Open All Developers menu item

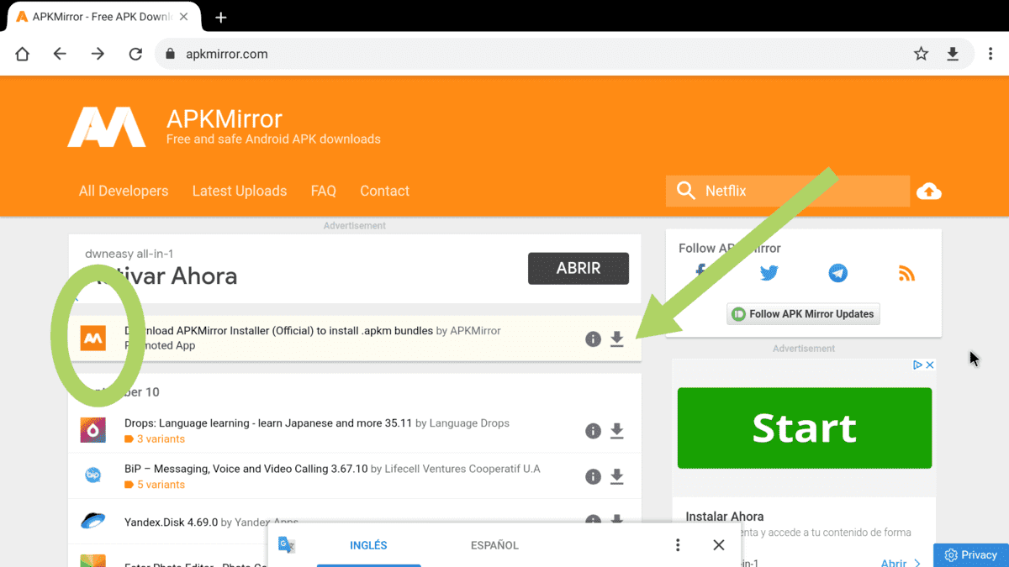tap(124, 191)
